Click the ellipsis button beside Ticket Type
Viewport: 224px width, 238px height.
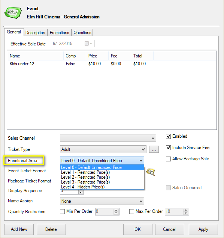[154, 149]
